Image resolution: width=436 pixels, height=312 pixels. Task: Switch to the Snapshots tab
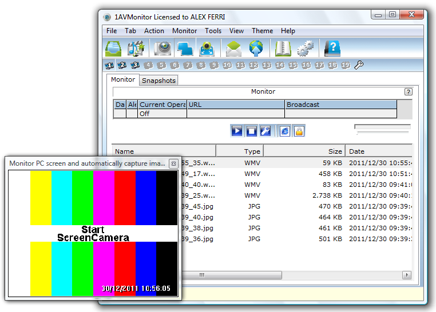(x=158, y=81)
